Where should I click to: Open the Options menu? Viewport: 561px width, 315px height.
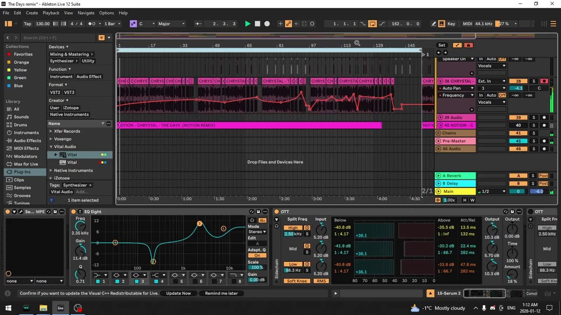click(107, 13)
